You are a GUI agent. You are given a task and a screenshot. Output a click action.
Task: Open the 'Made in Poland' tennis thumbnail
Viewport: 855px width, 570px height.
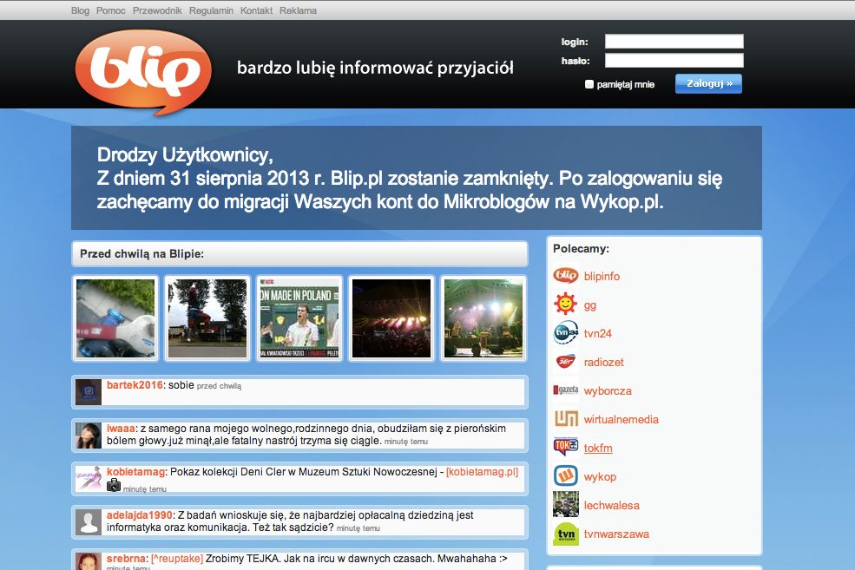coord(299,318)
